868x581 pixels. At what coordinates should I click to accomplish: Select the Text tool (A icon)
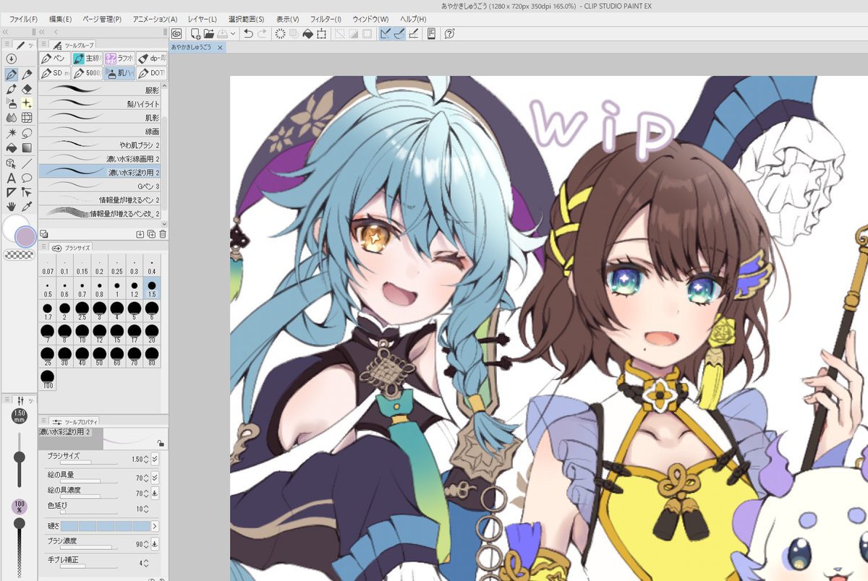[11, 178]
